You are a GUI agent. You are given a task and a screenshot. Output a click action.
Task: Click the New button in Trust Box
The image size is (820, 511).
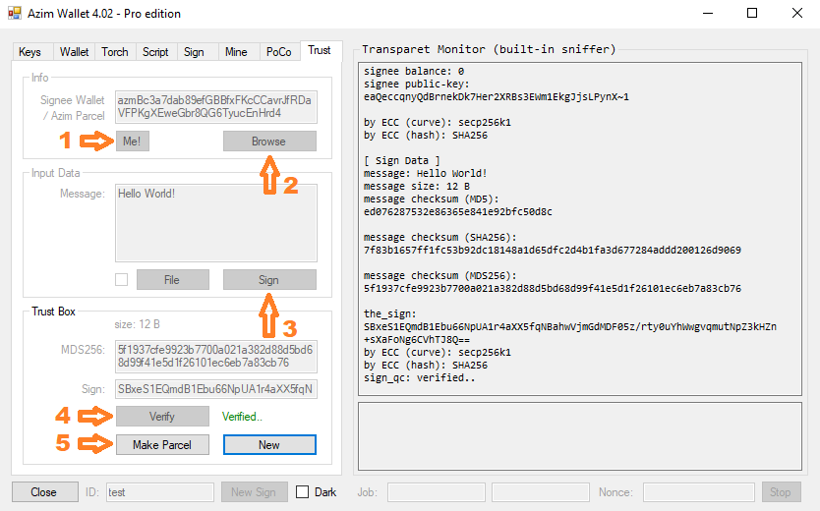(x=269, y=444)
